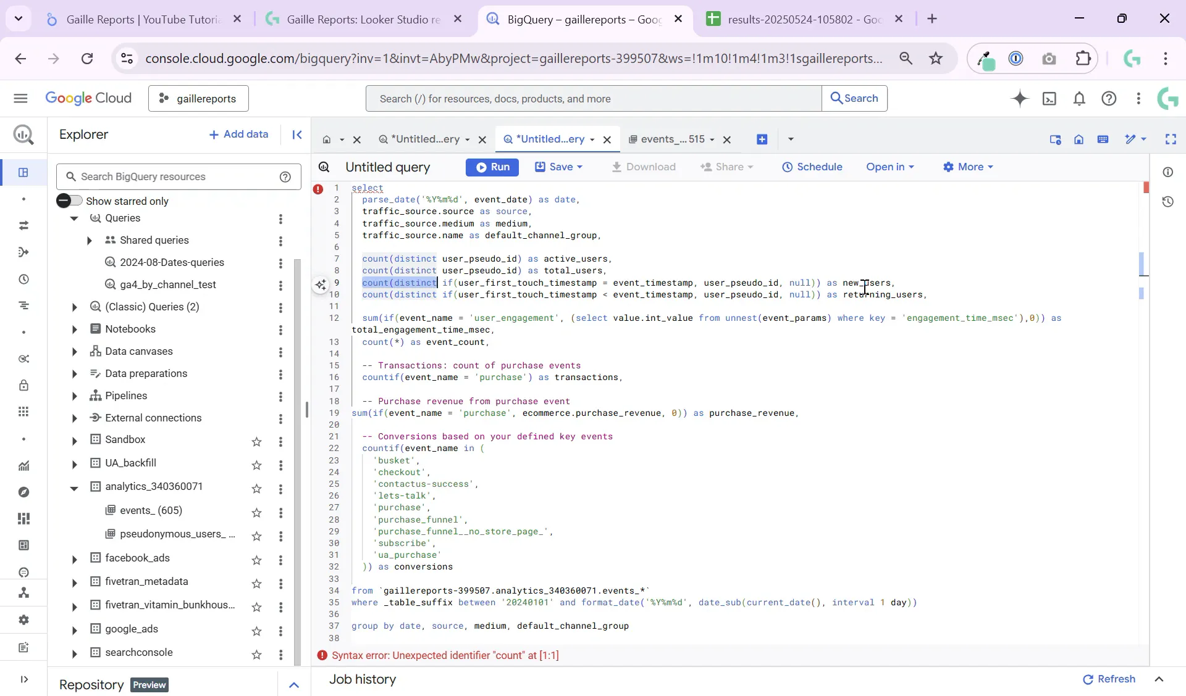Open Job history clock icon in sidebar
This screenshot has height=696, width=1186.
(23, 280)
